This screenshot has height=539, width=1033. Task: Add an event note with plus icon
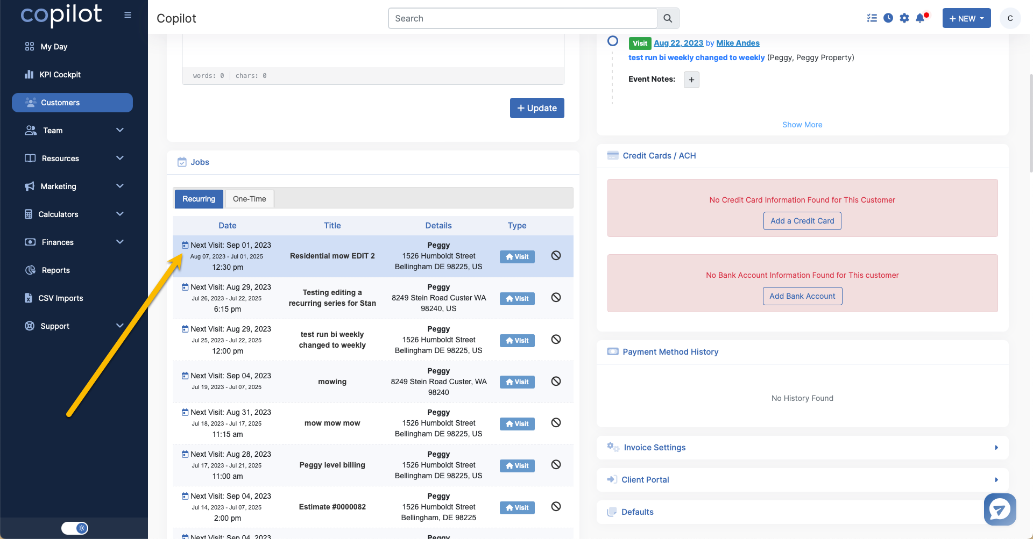point(691,80)
